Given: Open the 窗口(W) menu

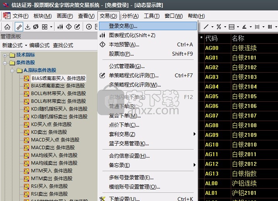Looking at the screenshot, I should [174, 16].
